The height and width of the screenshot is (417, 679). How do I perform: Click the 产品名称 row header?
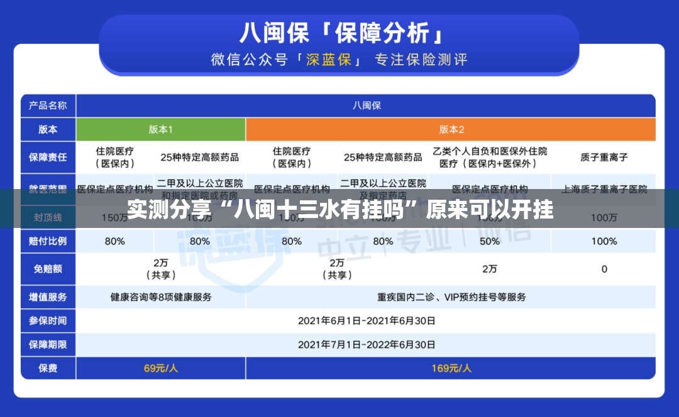[48, 106]
